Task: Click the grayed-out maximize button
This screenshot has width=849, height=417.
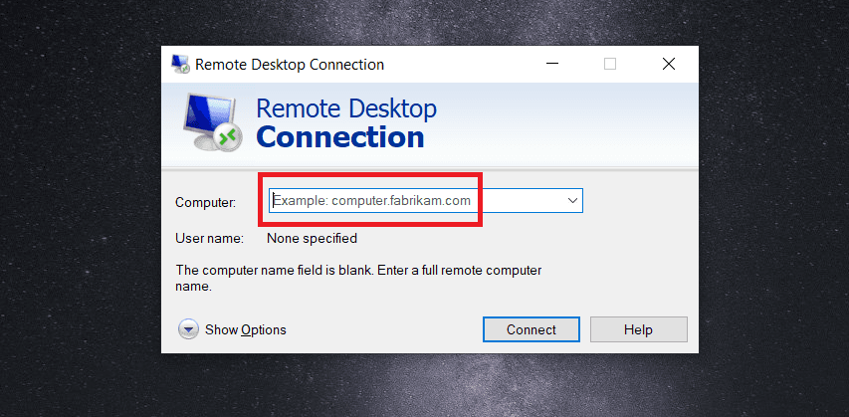Action: coord(610,64)
